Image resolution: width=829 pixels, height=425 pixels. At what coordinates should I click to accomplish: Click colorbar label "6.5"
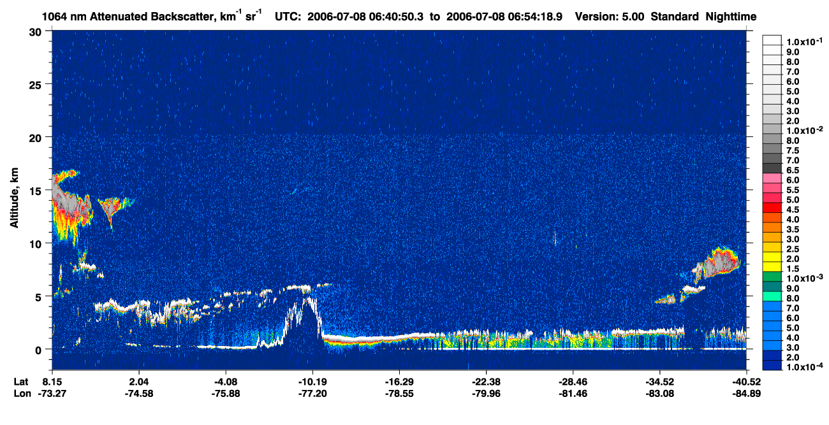[792, 170]
